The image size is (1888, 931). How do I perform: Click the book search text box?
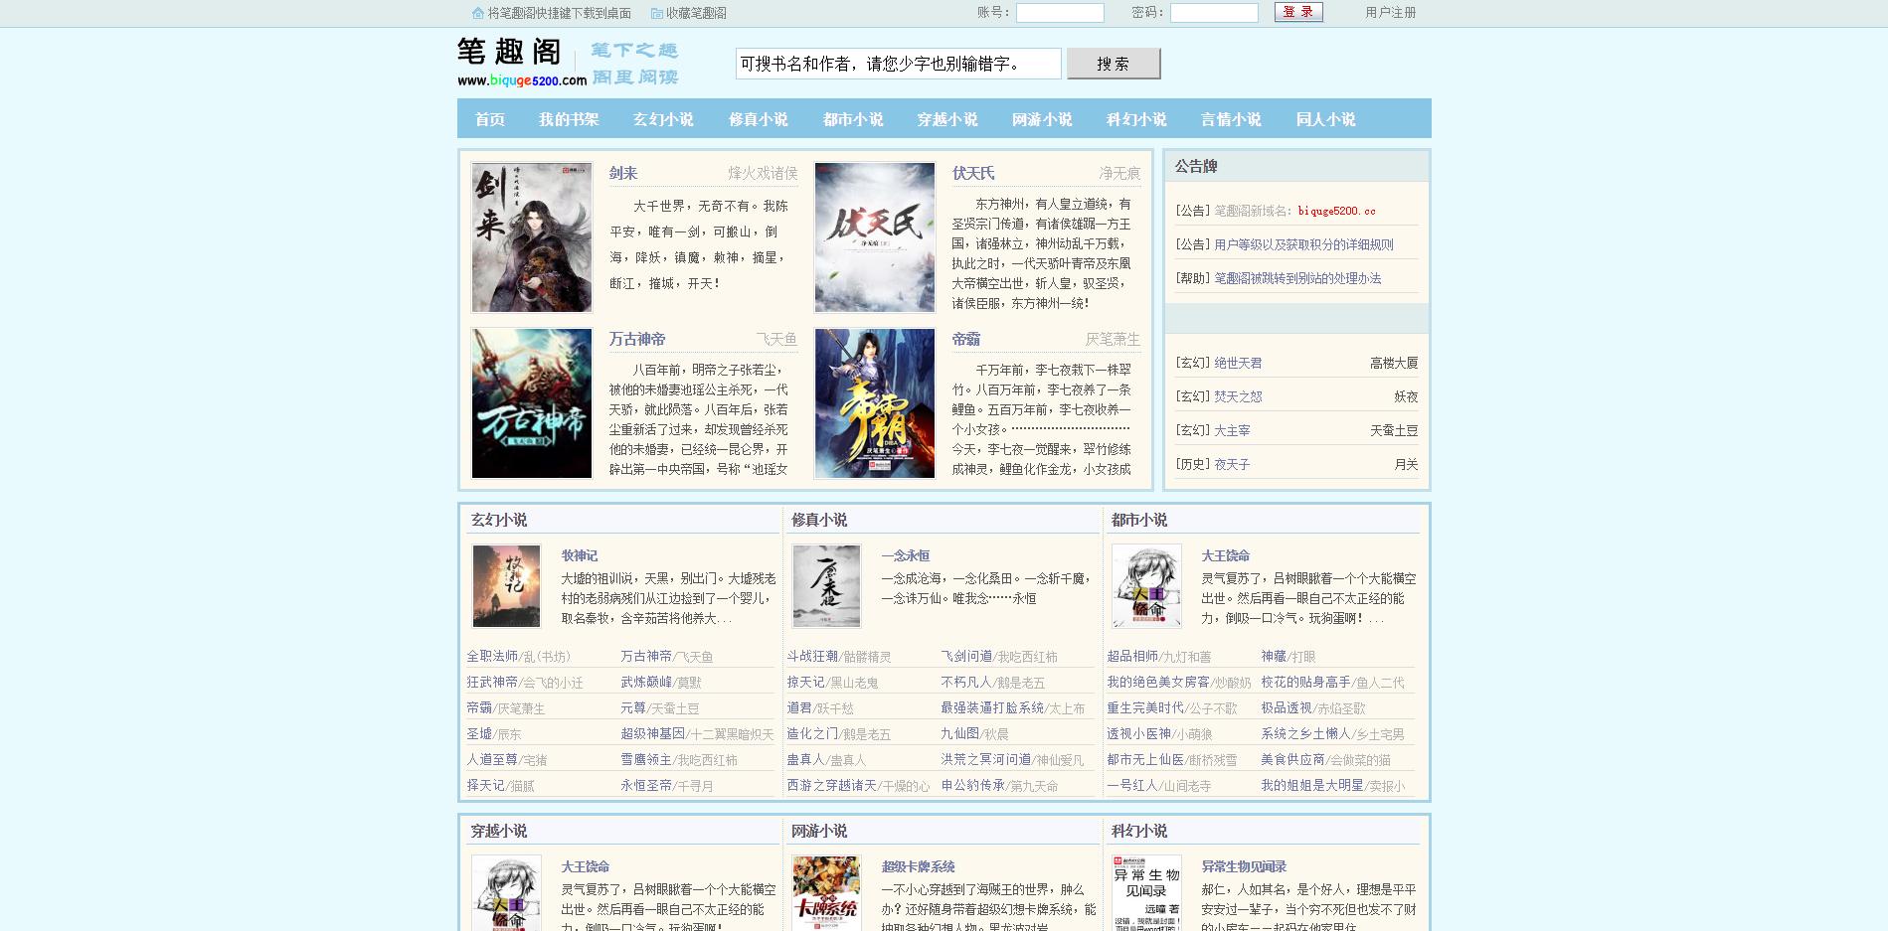898,64
